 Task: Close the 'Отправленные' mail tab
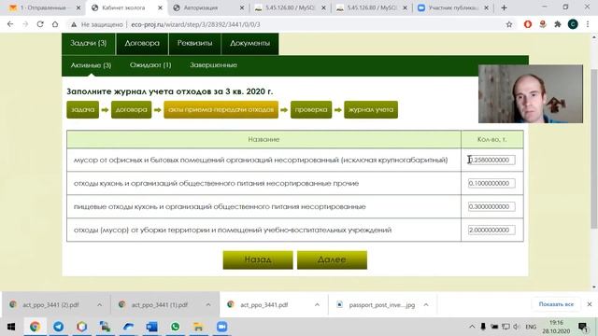78,8
